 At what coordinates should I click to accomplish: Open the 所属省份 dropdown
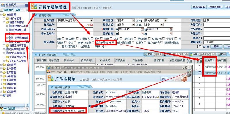click(x=133, y=20)
